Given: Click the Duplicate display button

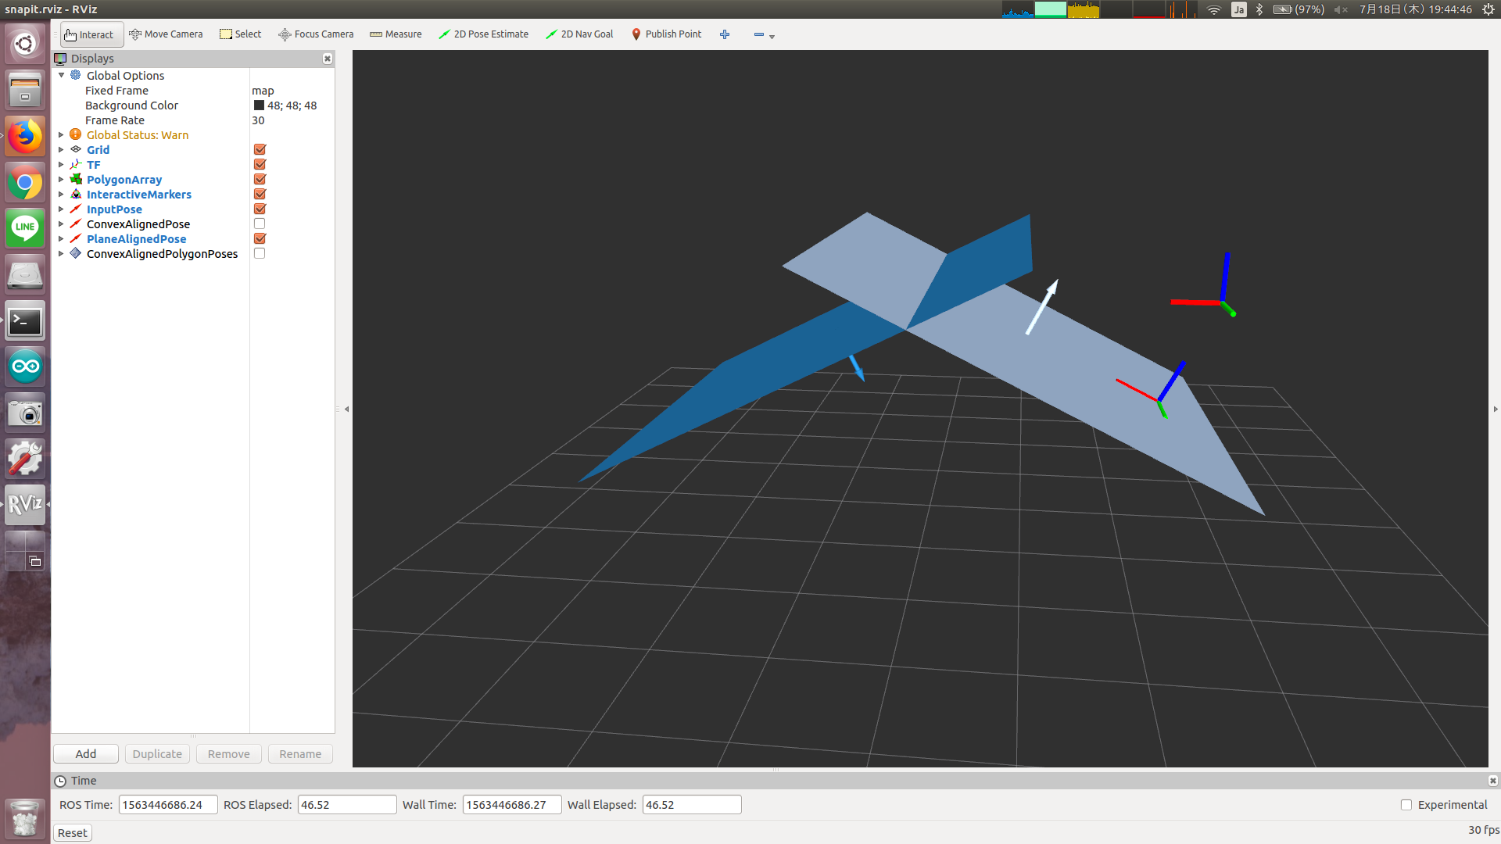Looking at the screenshot, I should [157, 754].
